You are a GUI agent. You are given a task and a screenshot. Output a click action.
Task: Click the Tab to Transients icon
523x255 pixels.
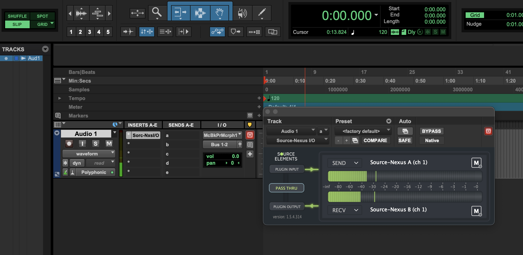(x=128, y=32)
